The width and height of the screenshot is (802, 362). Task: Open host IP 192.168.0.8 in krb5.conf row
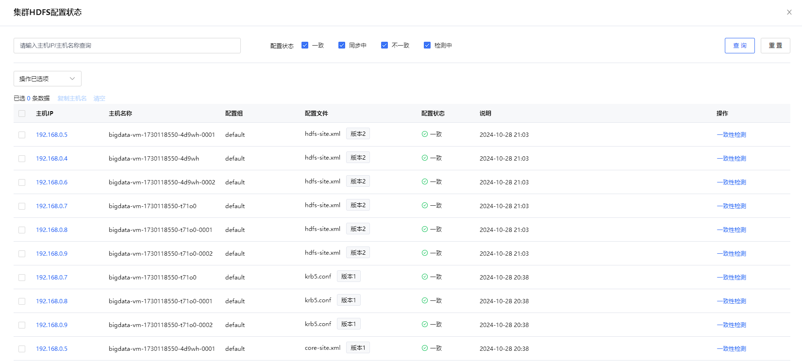51,301
